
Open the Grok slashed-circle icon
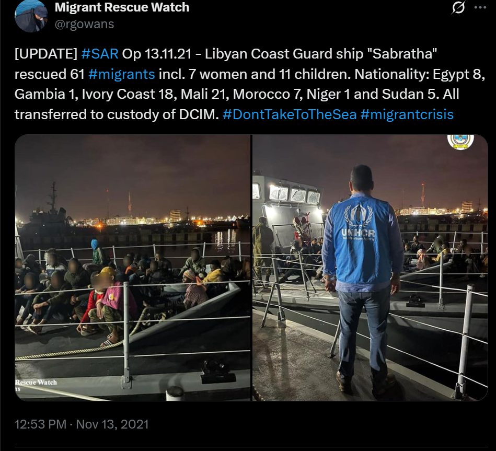458,7
